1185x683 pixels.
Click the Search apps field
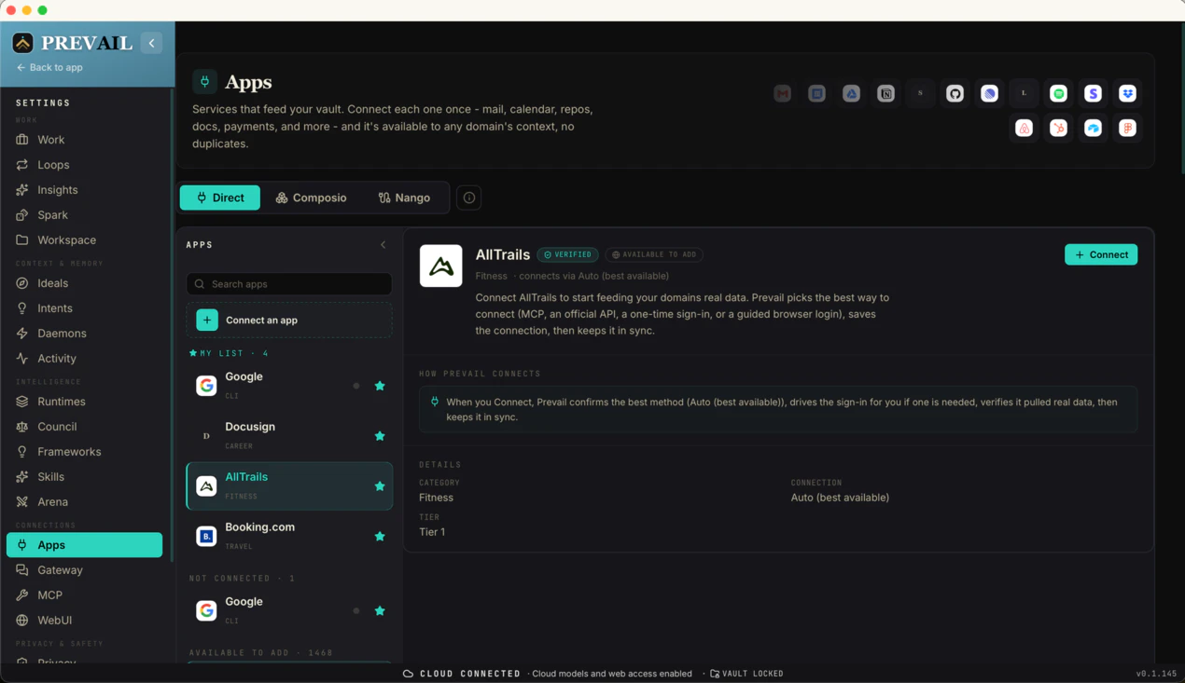(x=289, y=284)
